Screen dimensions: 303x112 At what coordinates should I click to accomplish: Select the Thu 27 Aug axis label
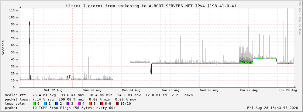249,90
